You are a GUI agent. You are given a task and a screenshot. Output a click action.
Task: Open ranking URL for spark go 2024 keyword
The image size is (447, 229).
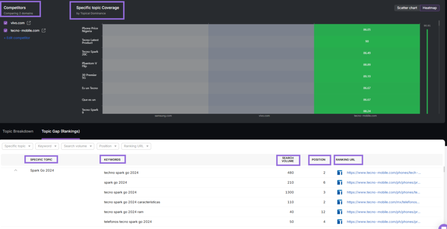[x=384, y=182]
